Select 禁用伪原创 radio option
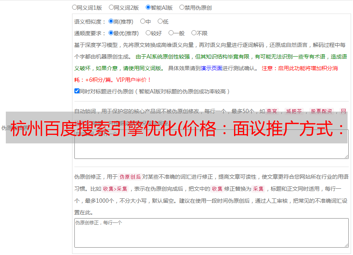This screenshot has height=255, width=353. click(182, 7)
